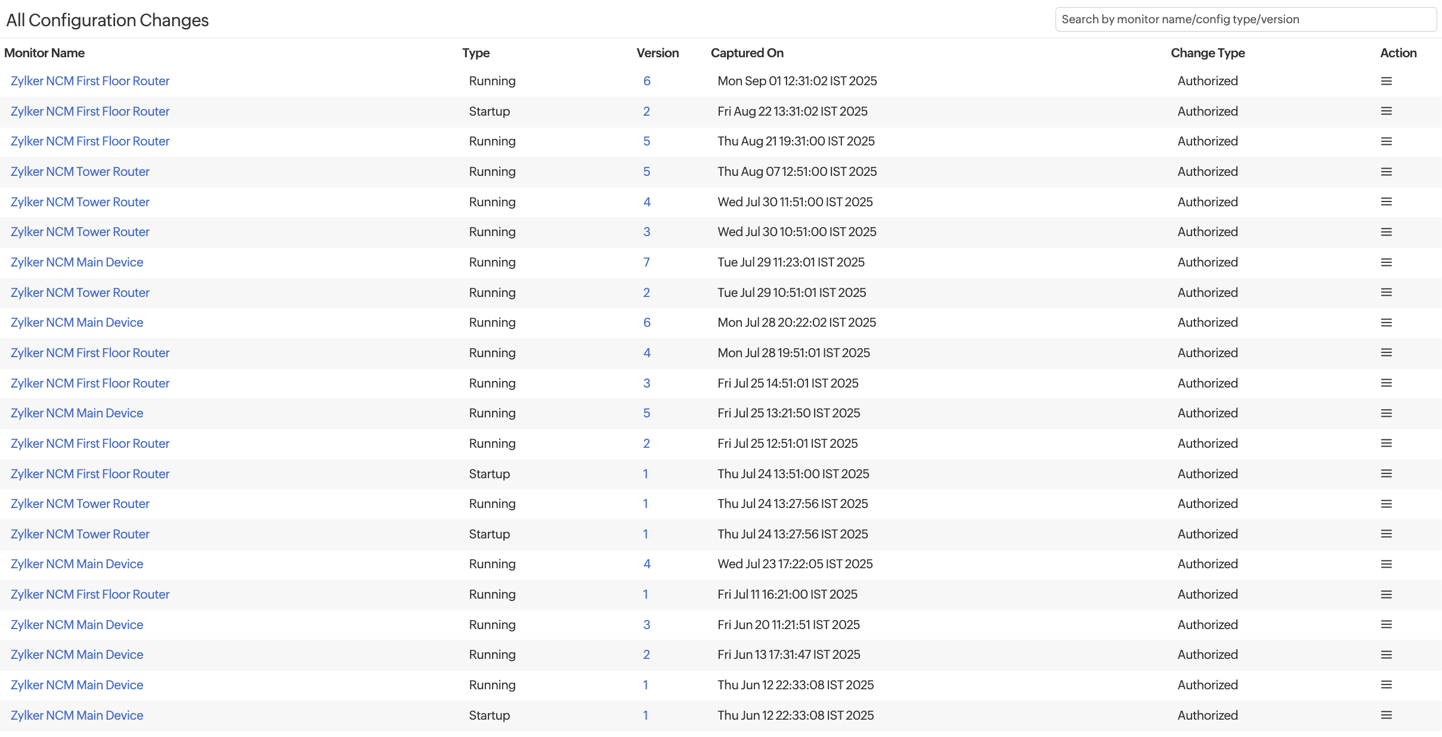Sort by the Monitor Name column header
Screen dimensions: 1442x737
pyautogui.click(x=44, y=53)
